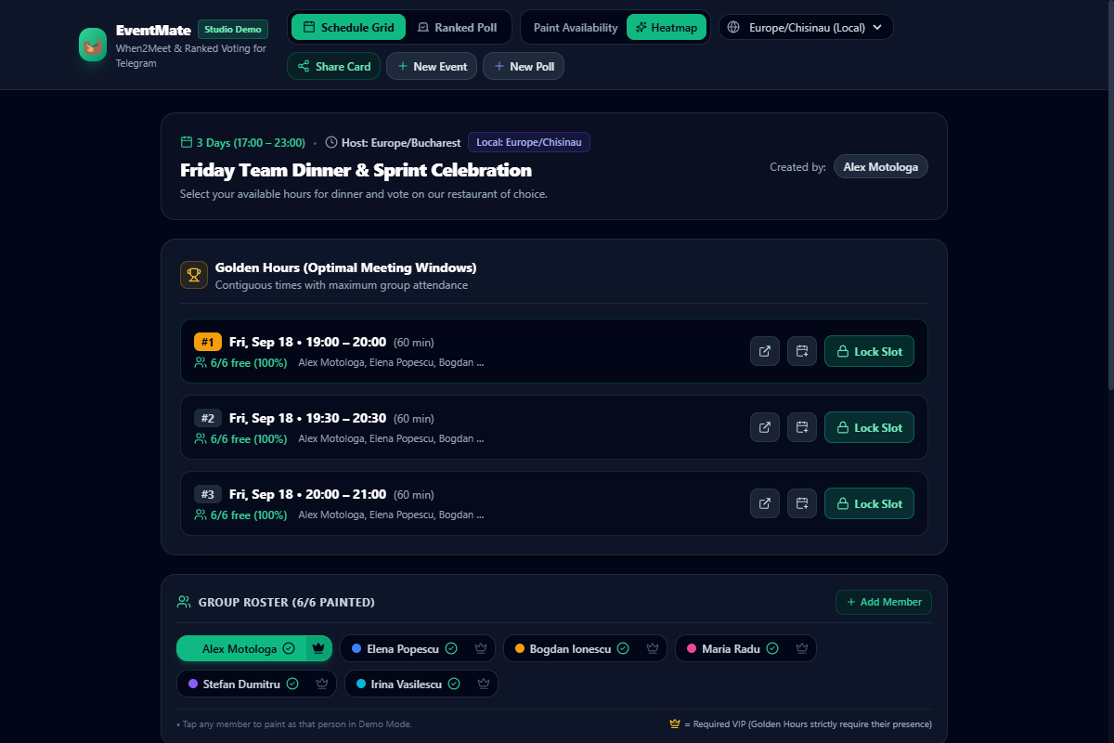1114x743 pixels.
Task: Click the globe icon in timezone selector
Action: [x=733, y=28]
